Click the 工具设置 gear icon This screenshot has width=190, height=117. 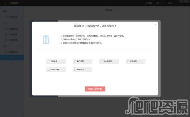coord(6,57)
